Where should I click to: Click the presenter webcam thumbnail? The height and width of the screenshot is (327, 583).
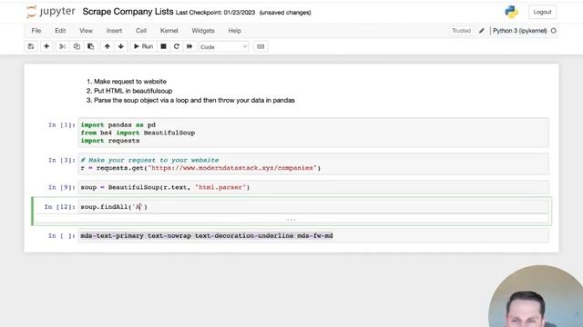tap(537, 296)
